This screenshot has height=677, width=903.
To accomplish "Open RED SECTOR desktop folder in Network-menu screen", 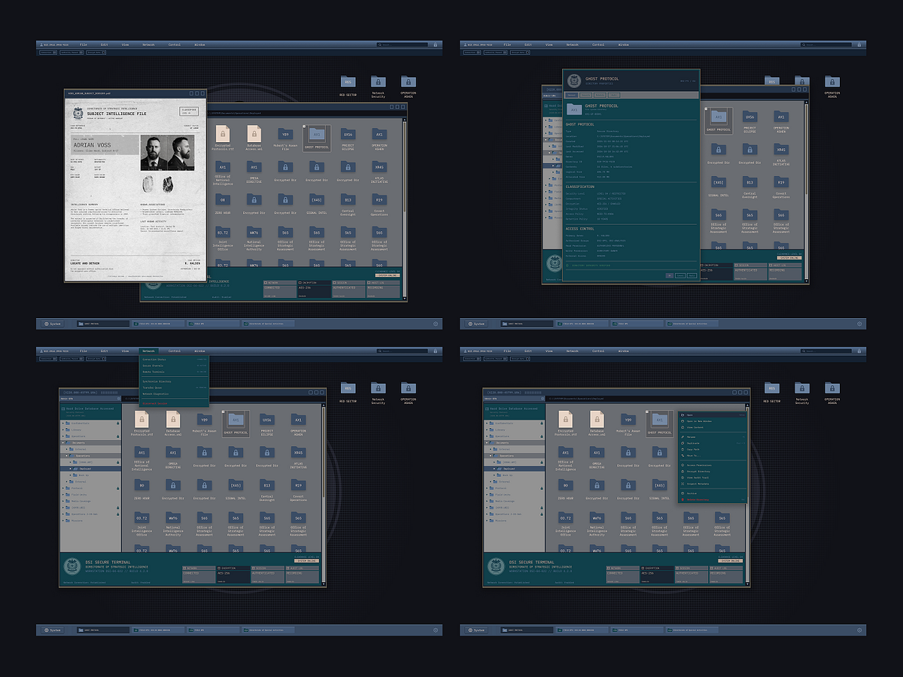I will coord(348,392).
